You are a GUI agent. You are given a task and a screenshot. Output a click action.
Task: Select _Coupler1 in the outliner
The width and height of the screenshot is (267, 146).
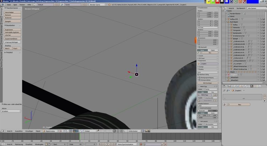(x=234, y=75)
